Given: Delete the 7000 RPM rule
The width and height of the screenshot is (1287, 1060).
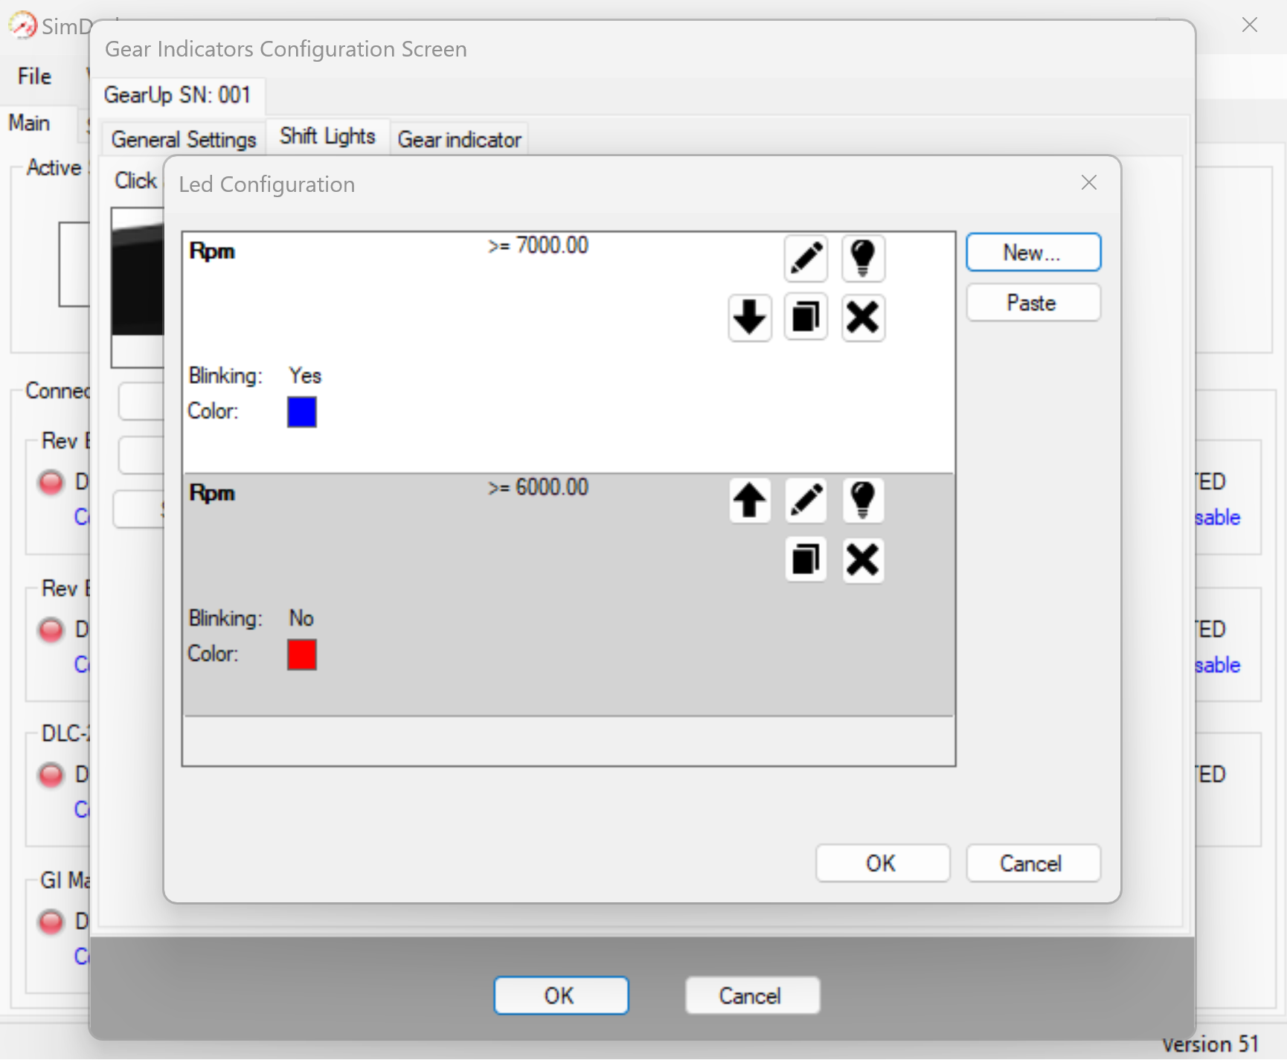Looking at the screenshot, I should tap(863, 318).
